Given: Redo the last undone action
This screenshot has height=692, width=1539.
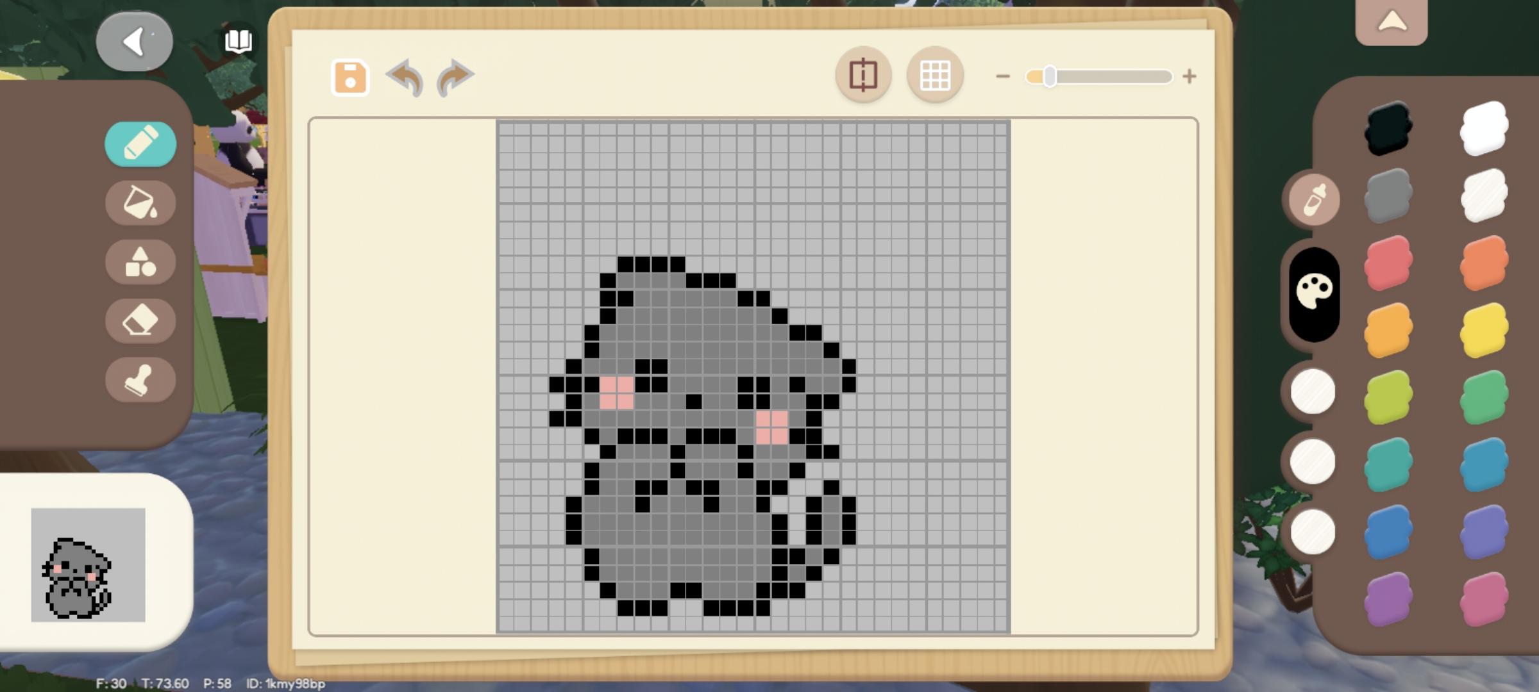Looking at the screenshot, I should tap(455, 78).
